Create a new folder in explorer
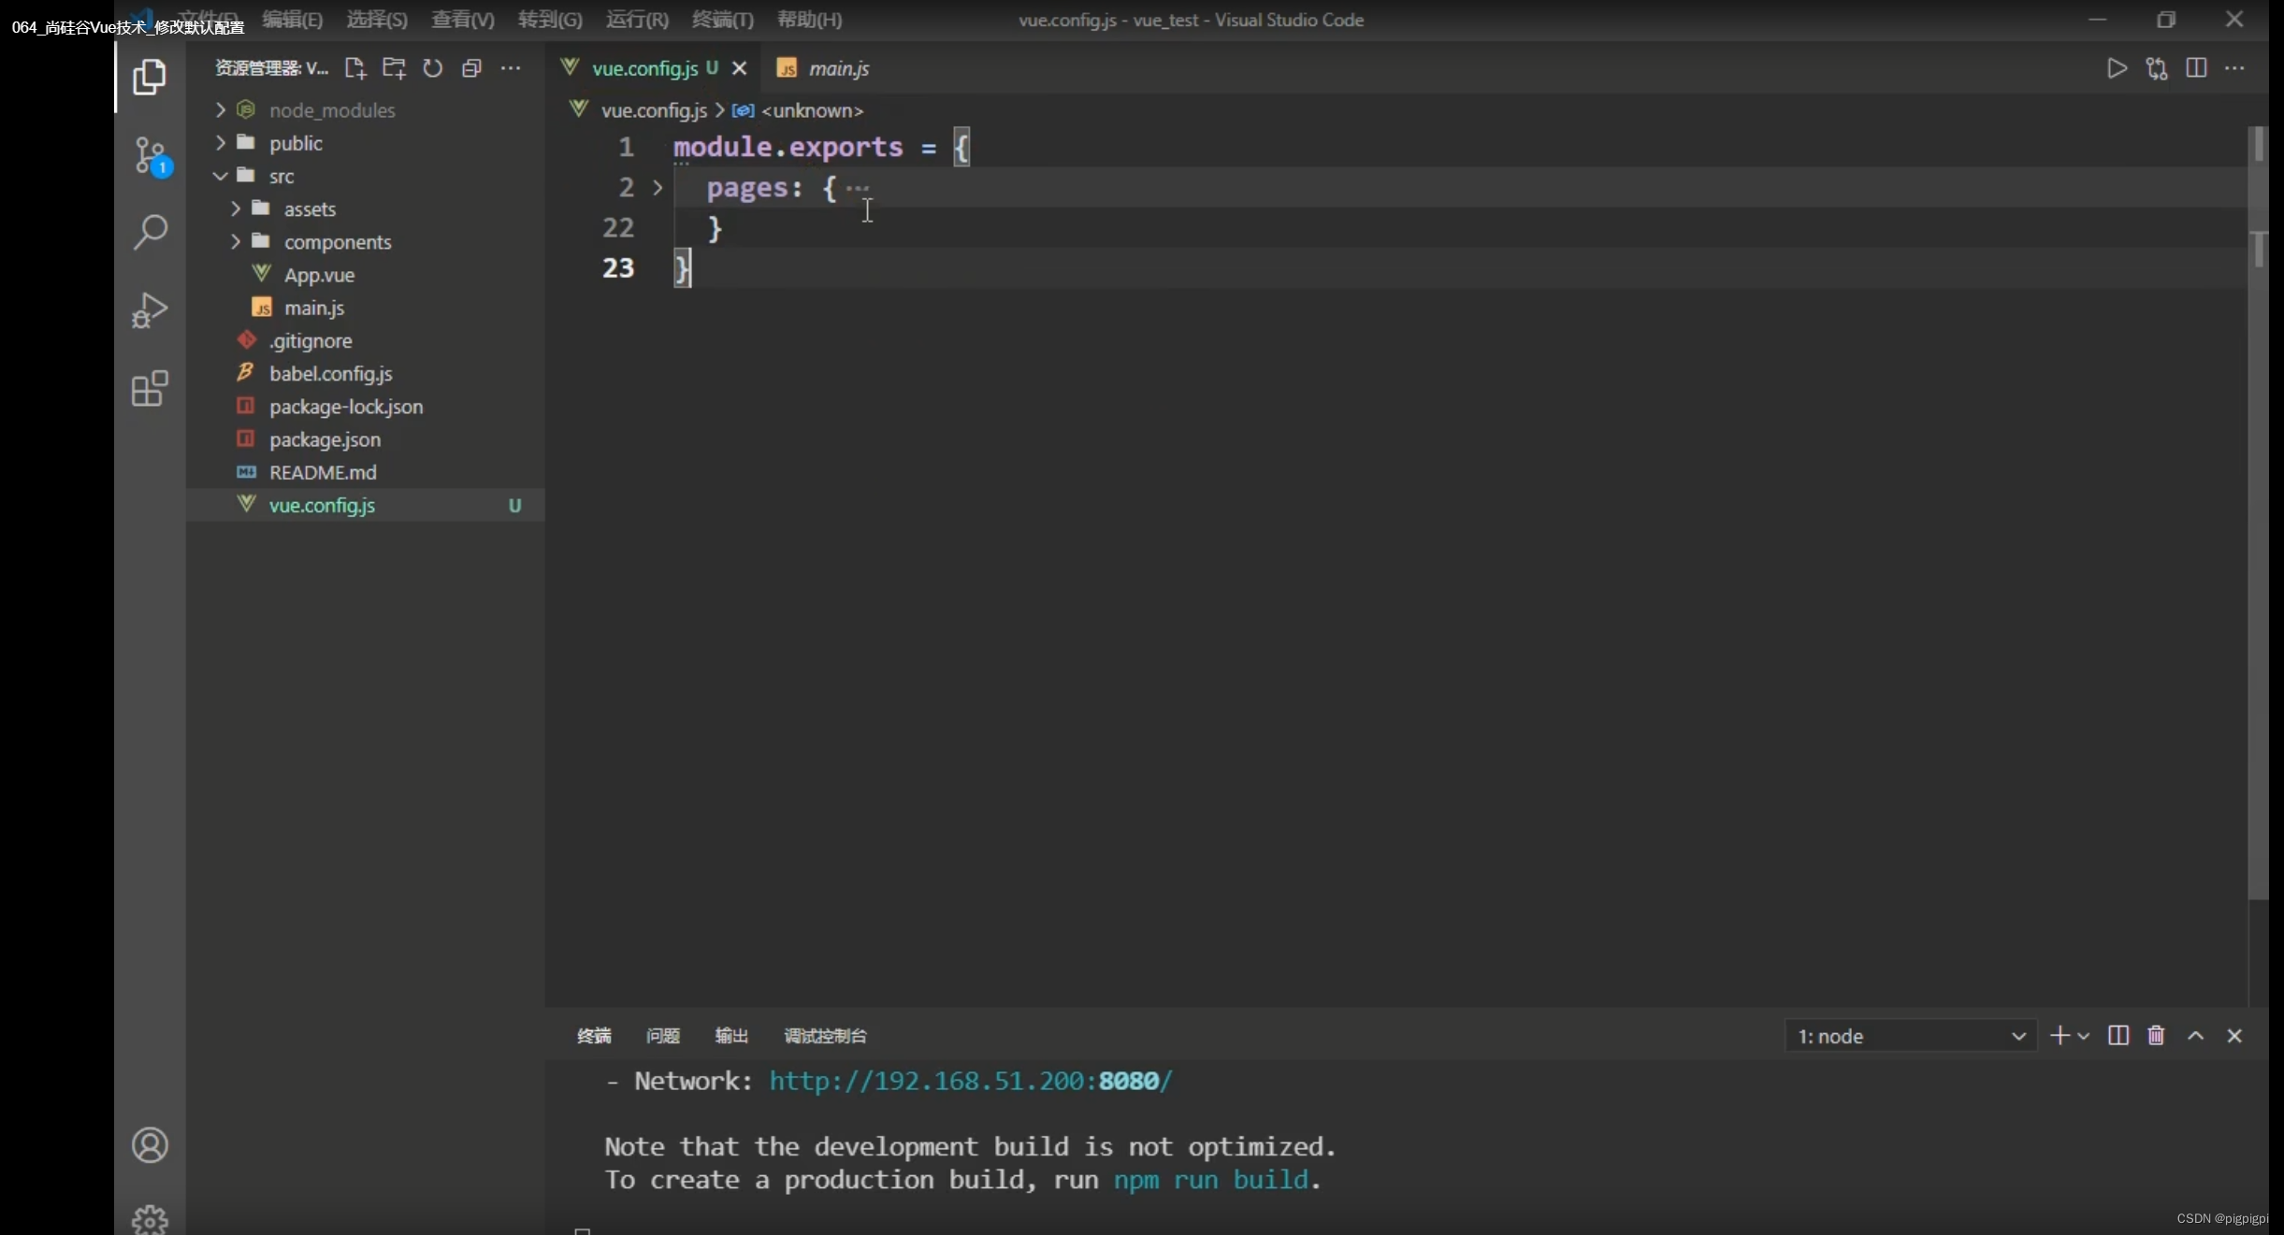This screenshot has width=2284, height=1235. pyautogui.click(x=394, y=68)
